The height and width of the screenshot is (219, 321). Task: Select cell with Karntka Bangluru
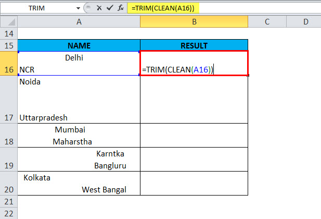[79, 160]
